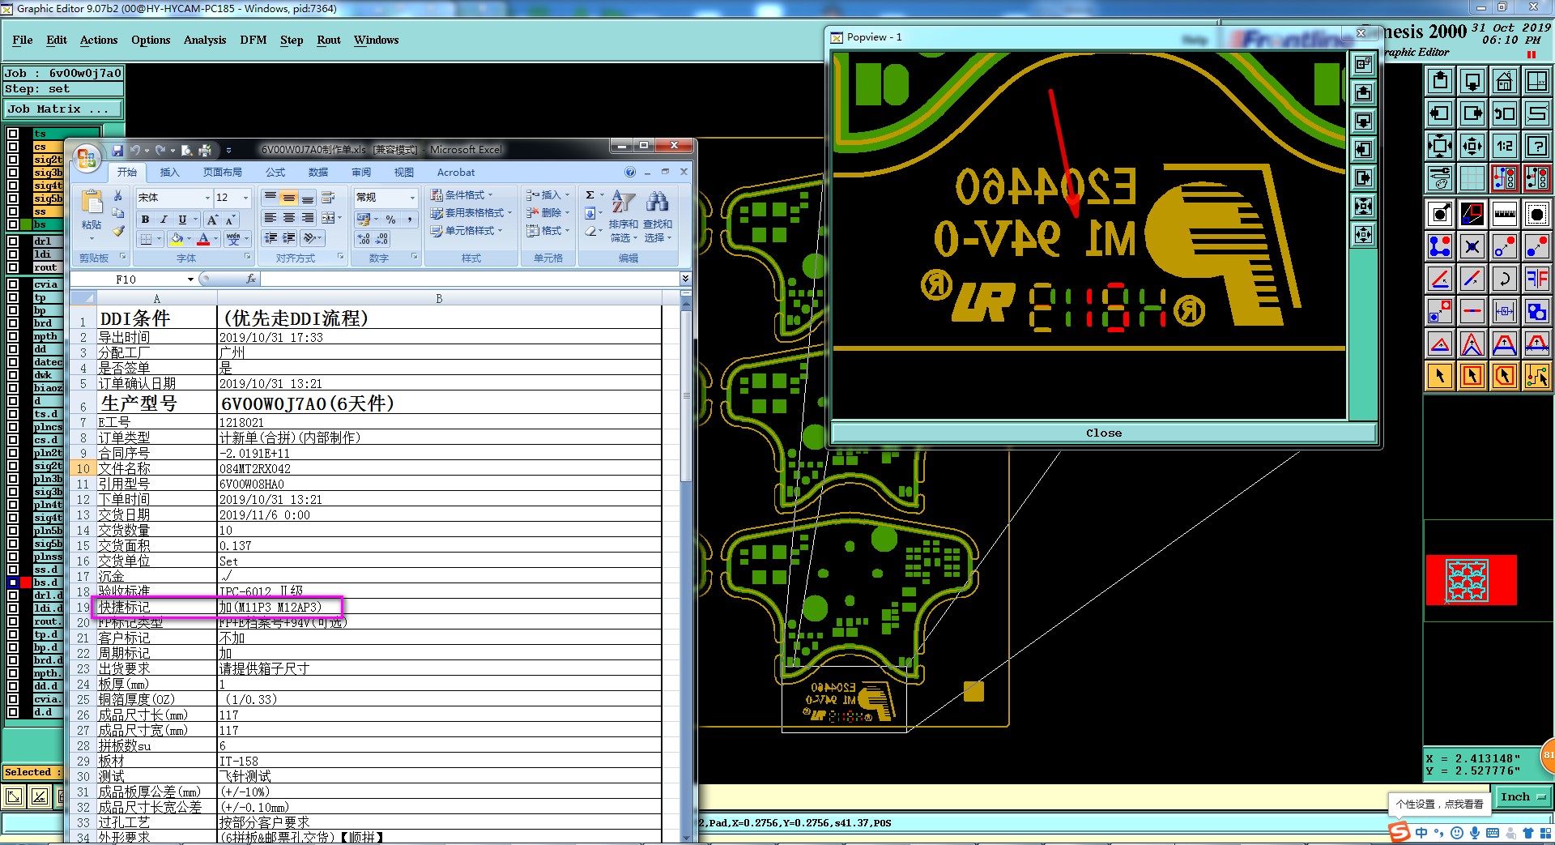Toggle the rout layer checkbox
The height and width of the screenshot is (845, 1555).
(13, 267)
